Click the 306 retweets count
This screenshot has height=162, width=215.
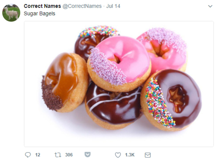pyautogui.click(x=69, y=155)
